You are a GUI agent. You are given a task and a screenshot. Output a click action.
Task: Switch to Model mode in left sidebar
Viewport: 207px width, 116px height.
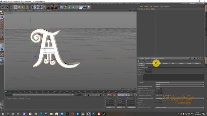(2, 17)
